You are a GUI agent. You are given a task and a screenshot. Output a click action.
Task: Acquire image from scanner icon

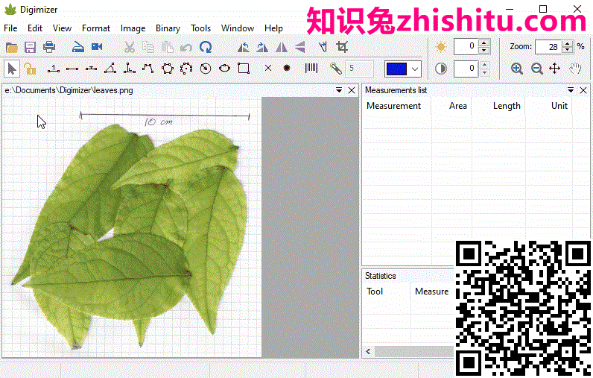click(78, 47)
